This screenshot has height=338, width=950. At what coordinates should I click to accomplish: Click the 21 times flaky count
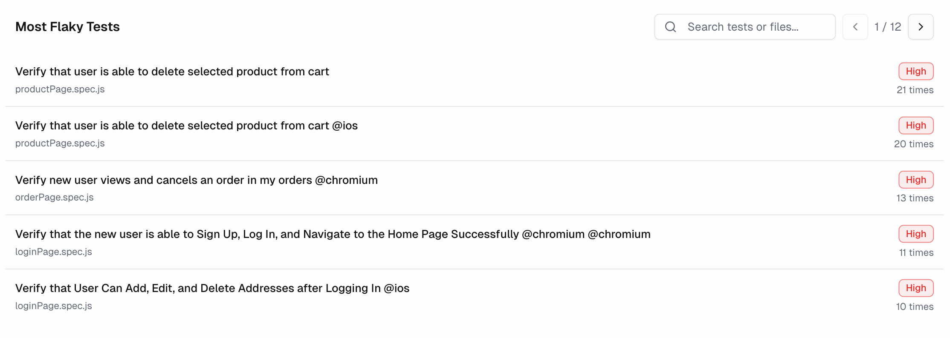tap(915, 90)
